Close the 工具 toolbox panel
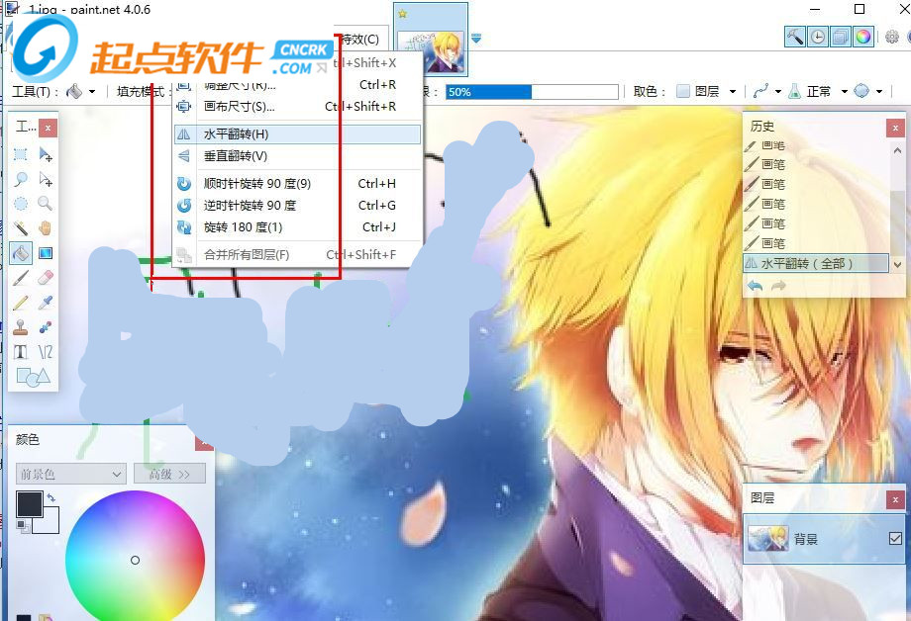 49,128
